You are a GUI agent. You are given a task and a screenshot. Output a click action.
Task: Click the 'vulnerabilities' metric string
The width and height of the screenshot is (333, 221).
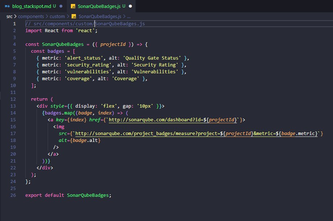[x=88, y=72]
